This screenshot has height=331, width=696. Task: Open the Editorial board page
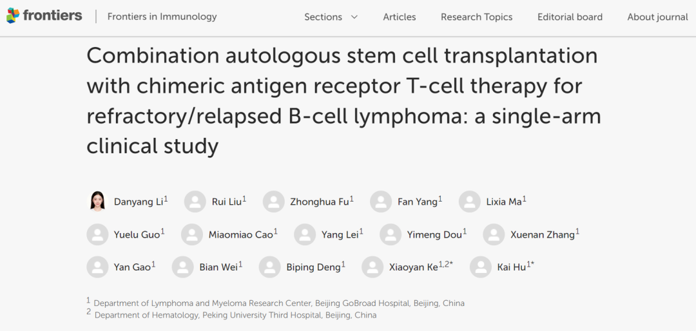[x=570, y=17]
